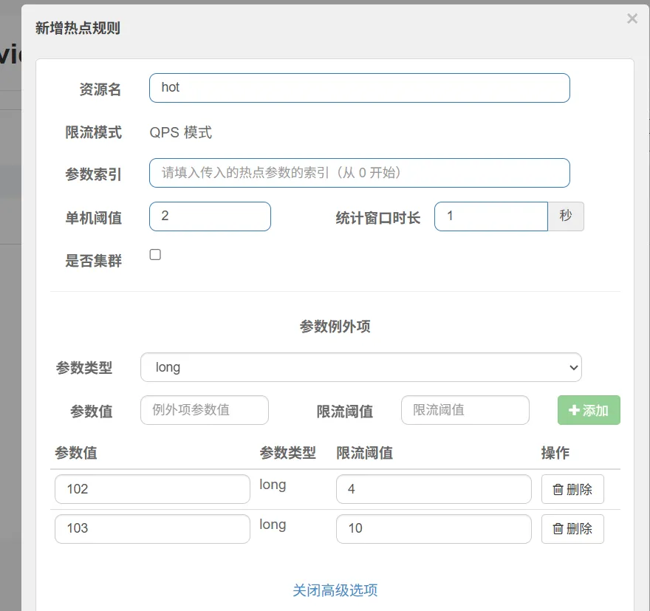The height and width of the screenshot is (611, 650).
Task: Click the 关闭高级选项 link
Action: pyautogui.click(x=335, y=590)
